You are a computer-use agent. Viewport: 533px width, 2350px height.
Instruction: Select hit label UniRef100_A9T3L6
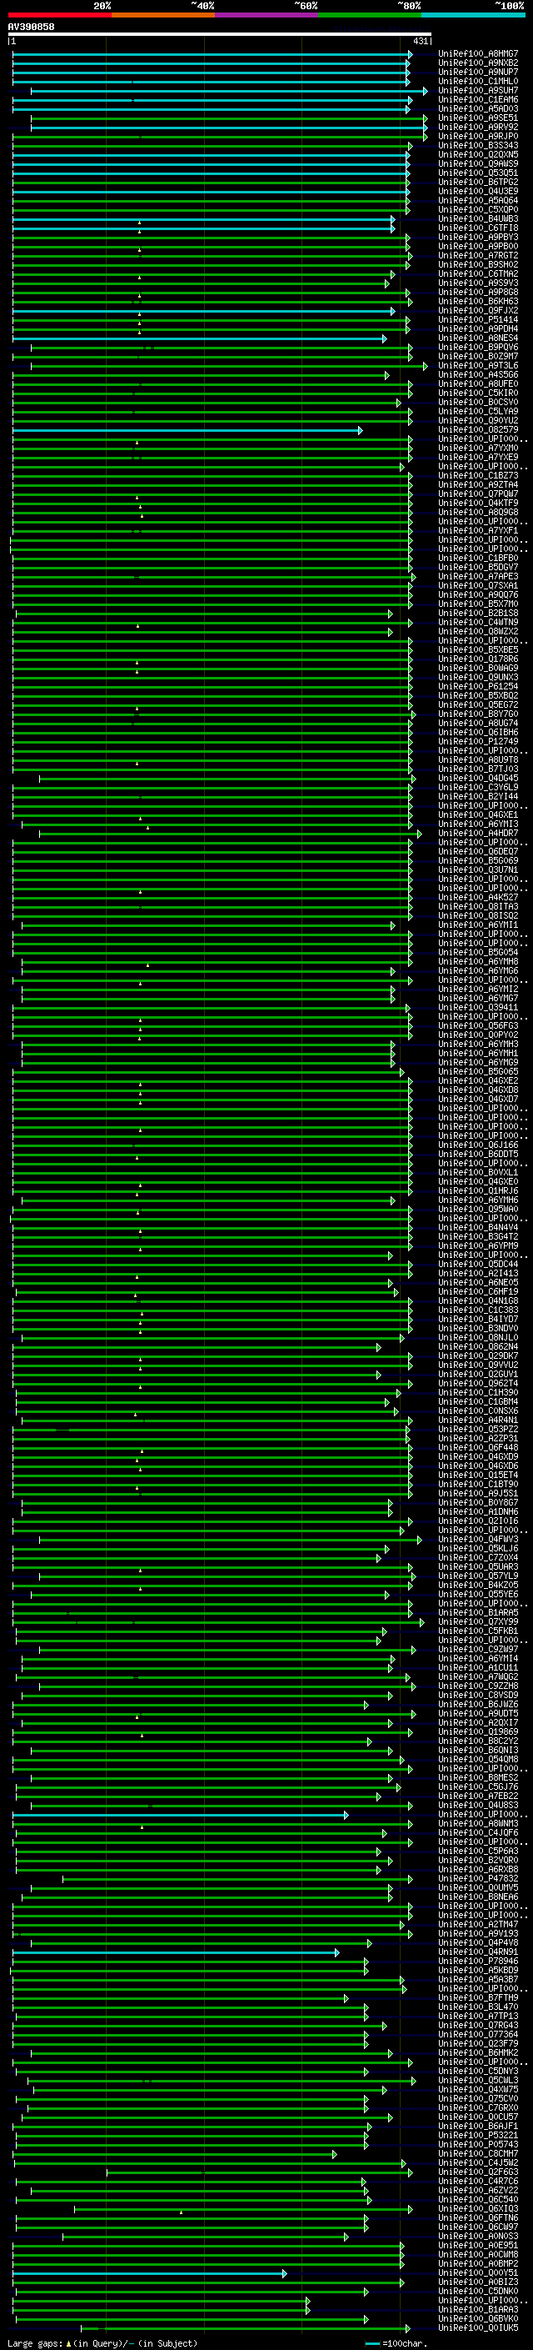(477, 366)
